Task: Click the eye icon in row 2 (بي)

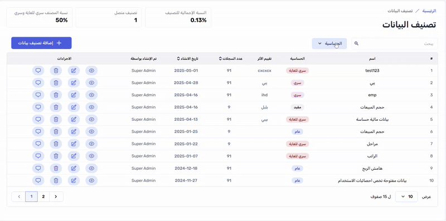Action: (91, 82)
